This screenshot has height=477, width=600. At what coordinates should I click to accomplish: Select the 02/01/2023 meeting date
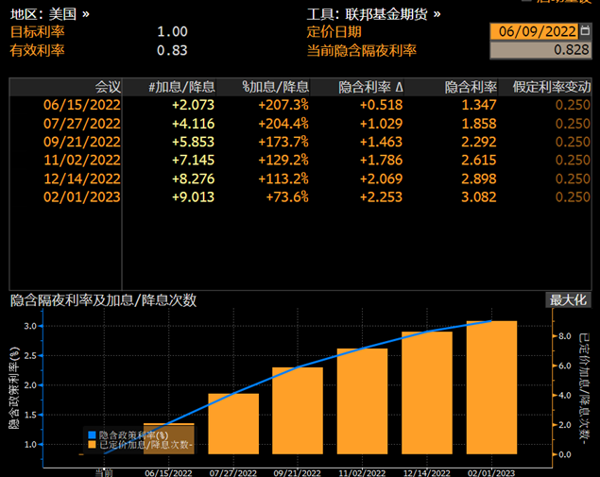point(82,196)
